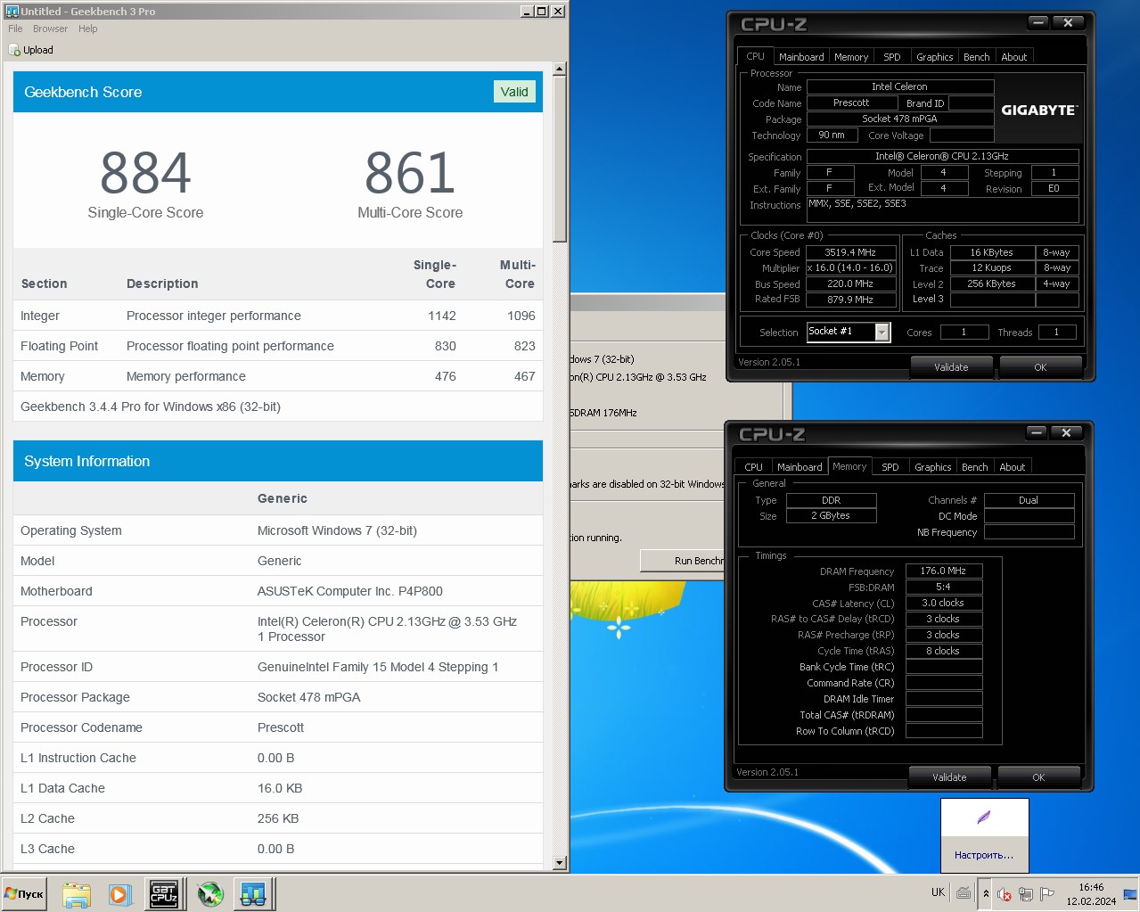Click the muted volume tray icon
Screen dimensions: 1140x912
tap(1005, 893)
